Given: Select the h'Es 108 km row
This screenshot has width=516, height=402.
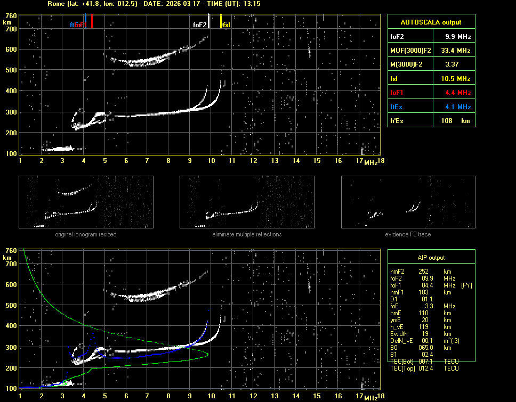Looking at the screenshot, I should click(x=431, y=120).
